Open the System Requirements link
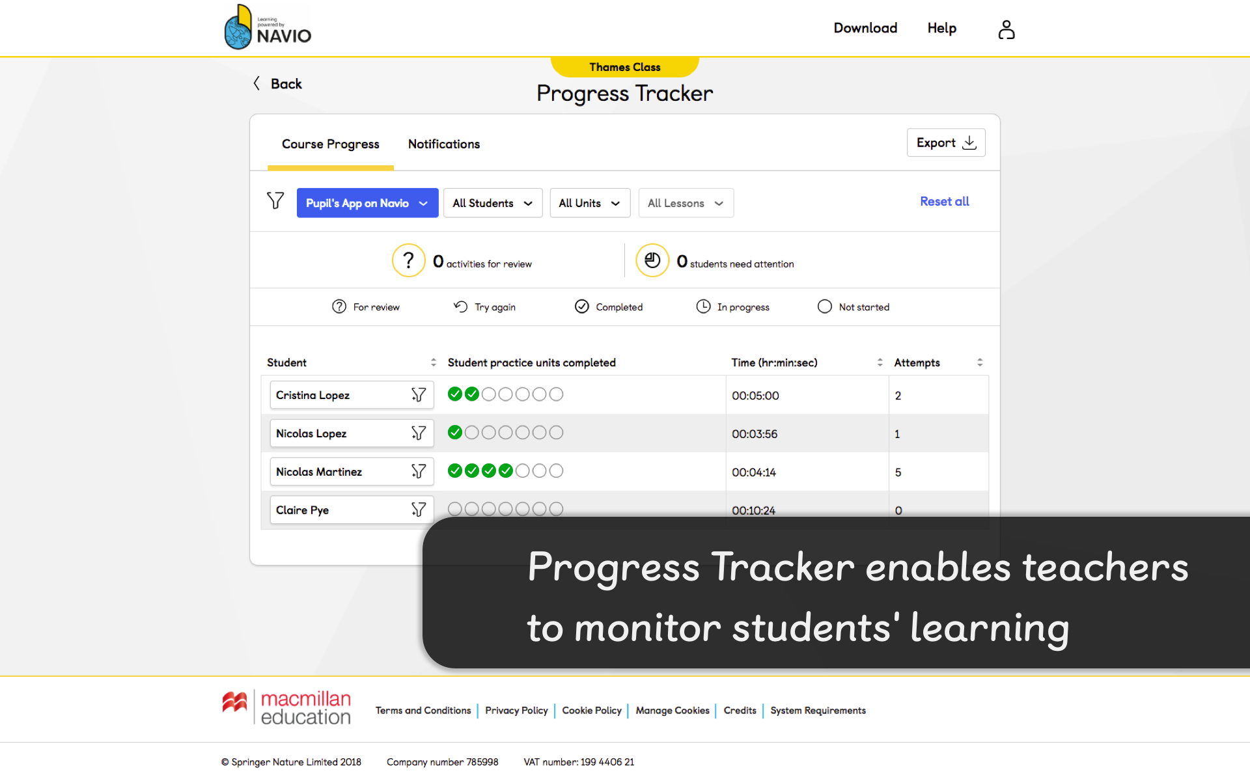This screenshot has width=1250, height=781. (818, 711)
